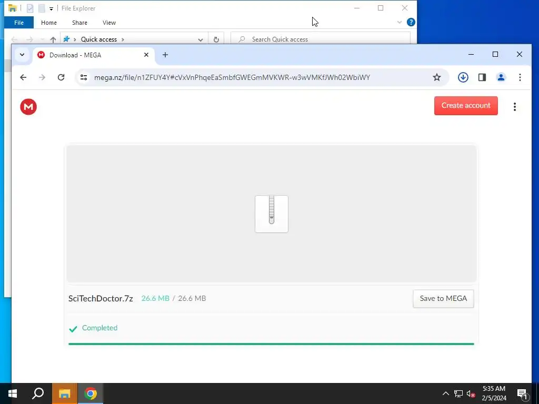Expand File Explorer ribbon chevron
This screenshot has height=404, width=539.
tap(399, 22)
